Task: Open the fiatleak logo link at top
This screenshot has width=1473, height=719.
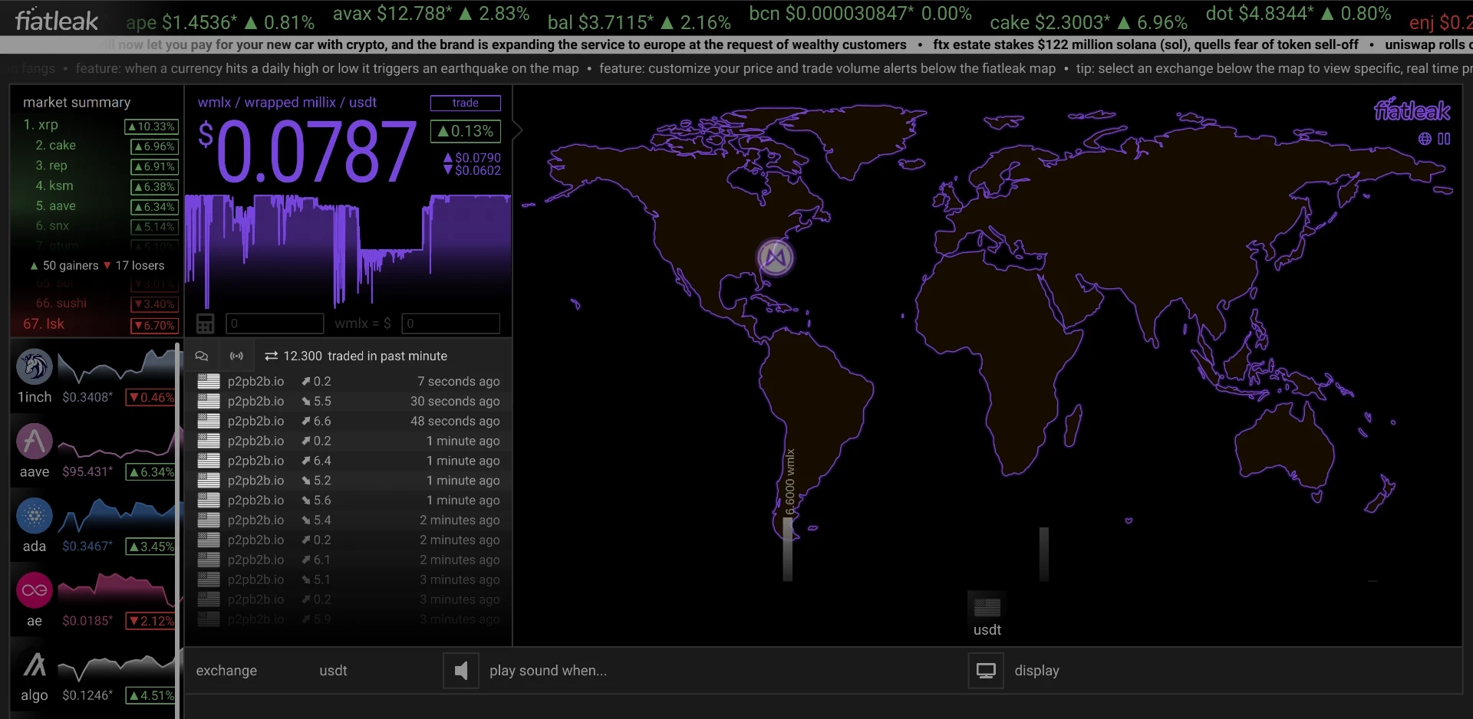Action: coord(57,21)
